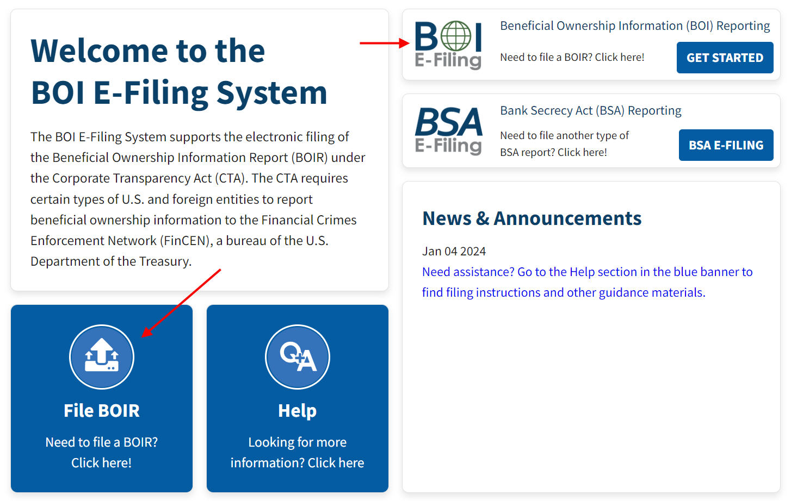Viewport: 791px width, 501px height.
Task: Click the 'Need to file a BOIR? Click here!' text
Action: point(572,57)
